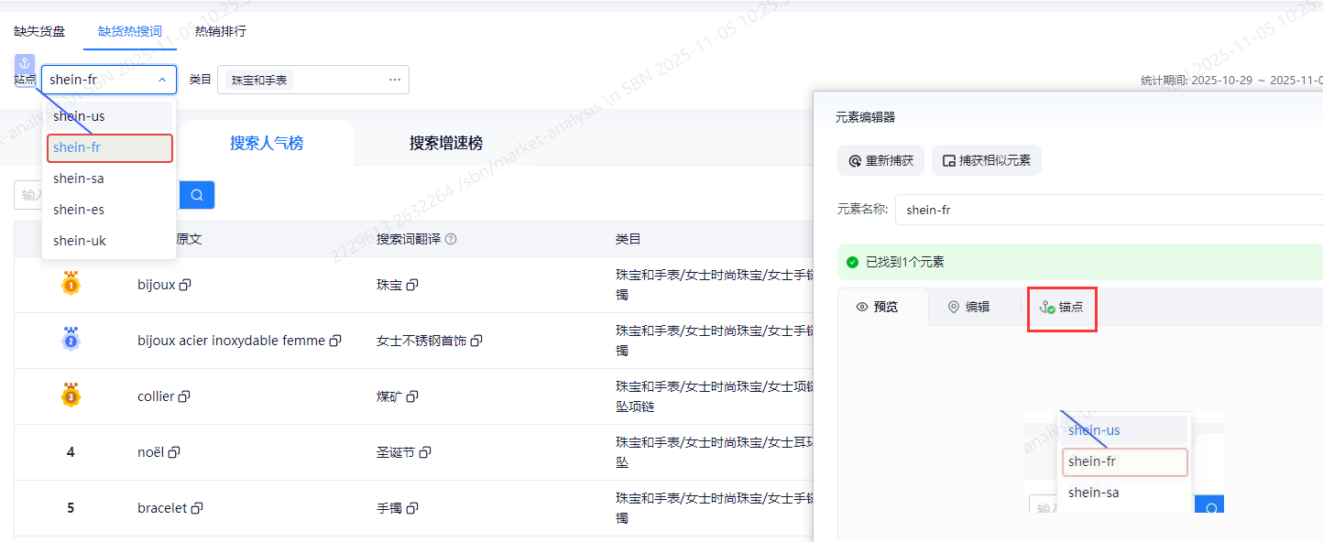Click the anchor icon above 站点 label
This screenshot has width=1323, height=542.
[x=25, y=64]
